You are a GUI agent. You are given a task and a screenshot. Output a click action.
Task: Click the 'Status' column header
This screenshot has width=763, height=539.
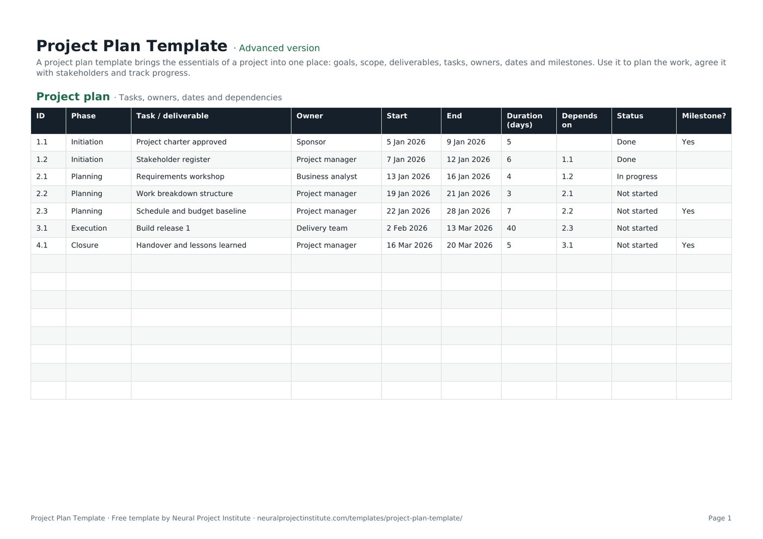click(x=644, y=120)
